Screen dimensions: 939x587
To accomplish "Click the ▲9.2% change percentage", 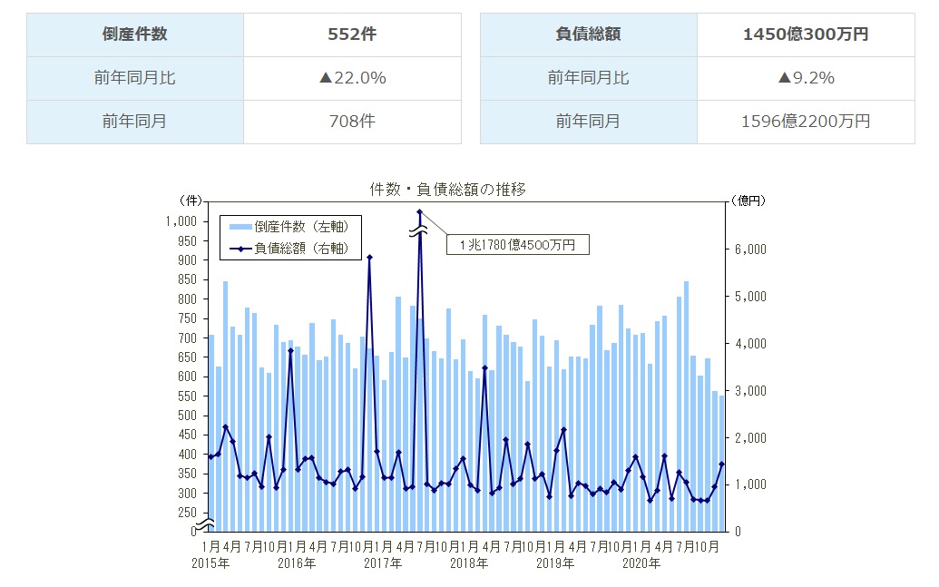I will 806,78.
